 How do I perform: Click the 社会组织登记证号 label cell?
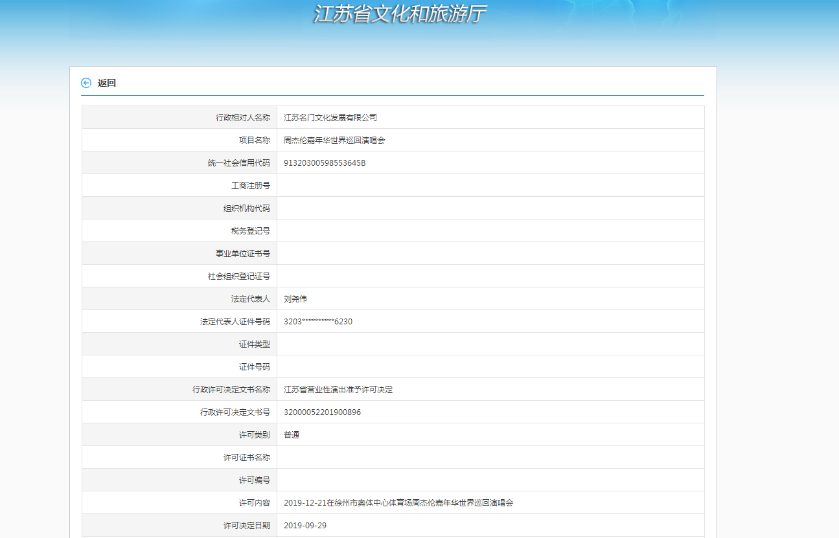pyautogui.click(x=239, y=276)
